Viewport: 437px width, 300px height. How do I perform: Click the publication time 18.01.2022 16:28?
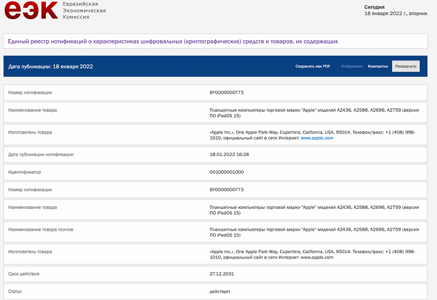[x=229, y=154]
